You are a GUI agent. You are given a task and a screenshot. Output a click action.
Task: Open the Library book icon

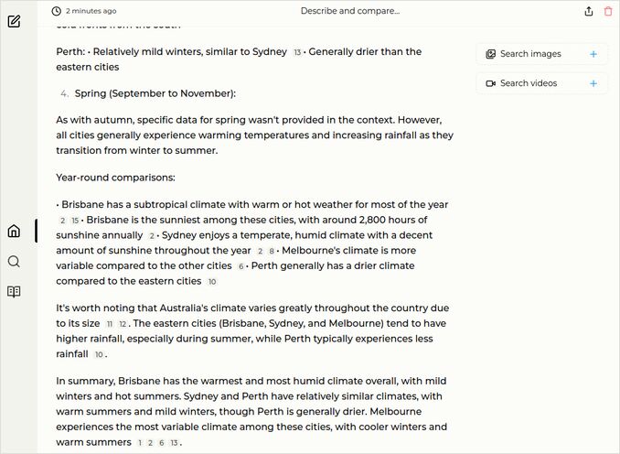click(x=14, y=292)
